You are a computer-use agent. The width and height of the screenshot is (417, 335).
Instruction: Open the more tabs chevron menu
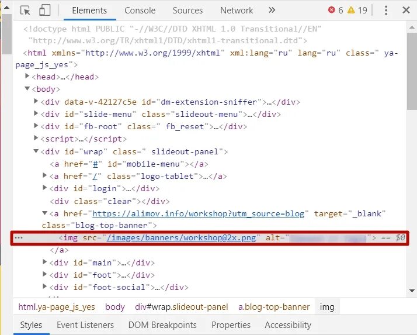pyautogui.click(x=272, y=10)
